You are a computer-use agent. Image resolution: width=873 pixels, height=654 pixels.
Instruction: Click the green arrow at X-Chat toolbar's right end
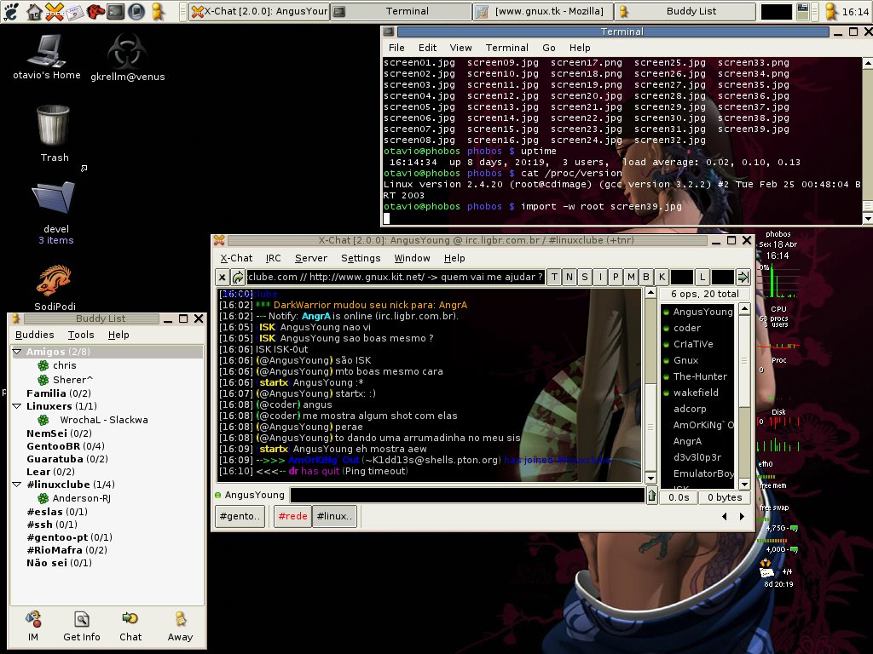[743, 277]
